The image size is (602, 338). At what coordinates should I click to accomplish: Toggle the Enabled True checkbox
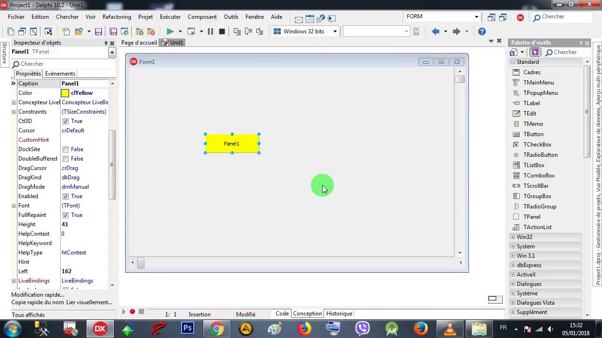pyautogui.click(x=65, y=196)
